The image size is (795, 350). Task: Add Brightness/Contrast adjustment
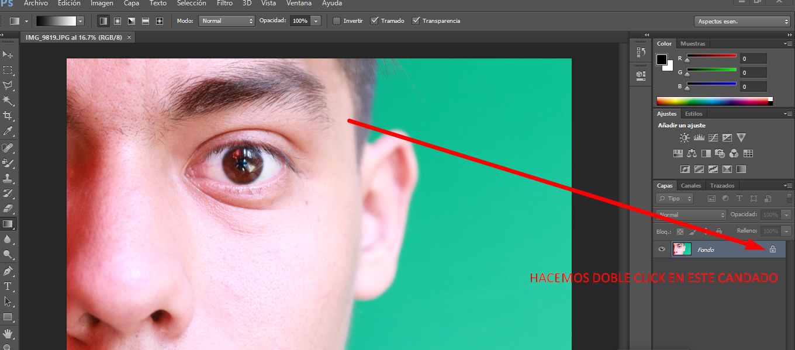click(x=685, y=138)
